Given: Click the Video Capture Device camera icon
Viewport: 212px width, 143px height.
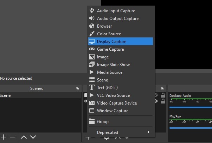Looking at the screenshot, I should click(92, 103).
